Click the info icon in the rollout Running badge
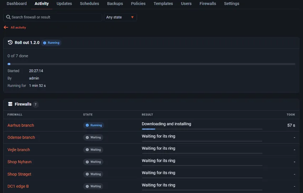The width and height of the screenshot is (303, 193). (x=45, y=43)
